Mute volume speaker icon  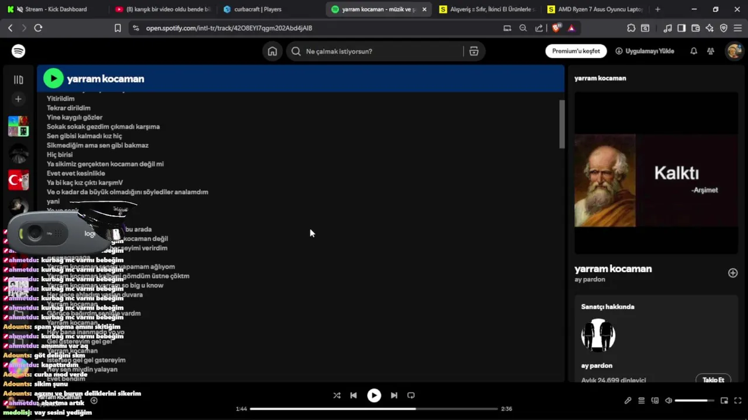click(669, 401)
